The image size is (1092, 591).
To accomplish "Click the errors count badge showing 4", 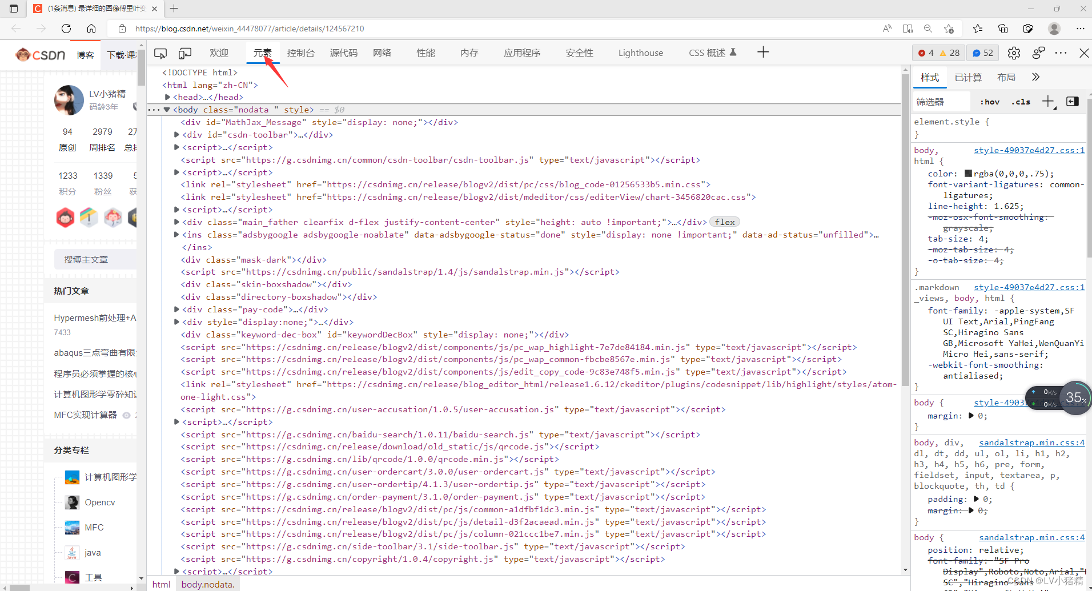I will [926, 53].
